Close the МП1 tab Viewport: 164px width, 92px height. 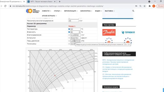pos(55,2)
